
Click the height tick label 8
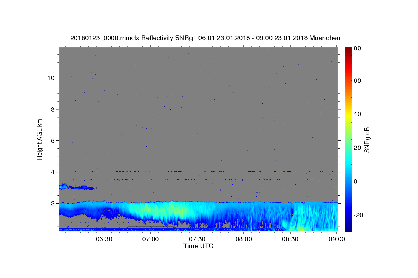52,109
